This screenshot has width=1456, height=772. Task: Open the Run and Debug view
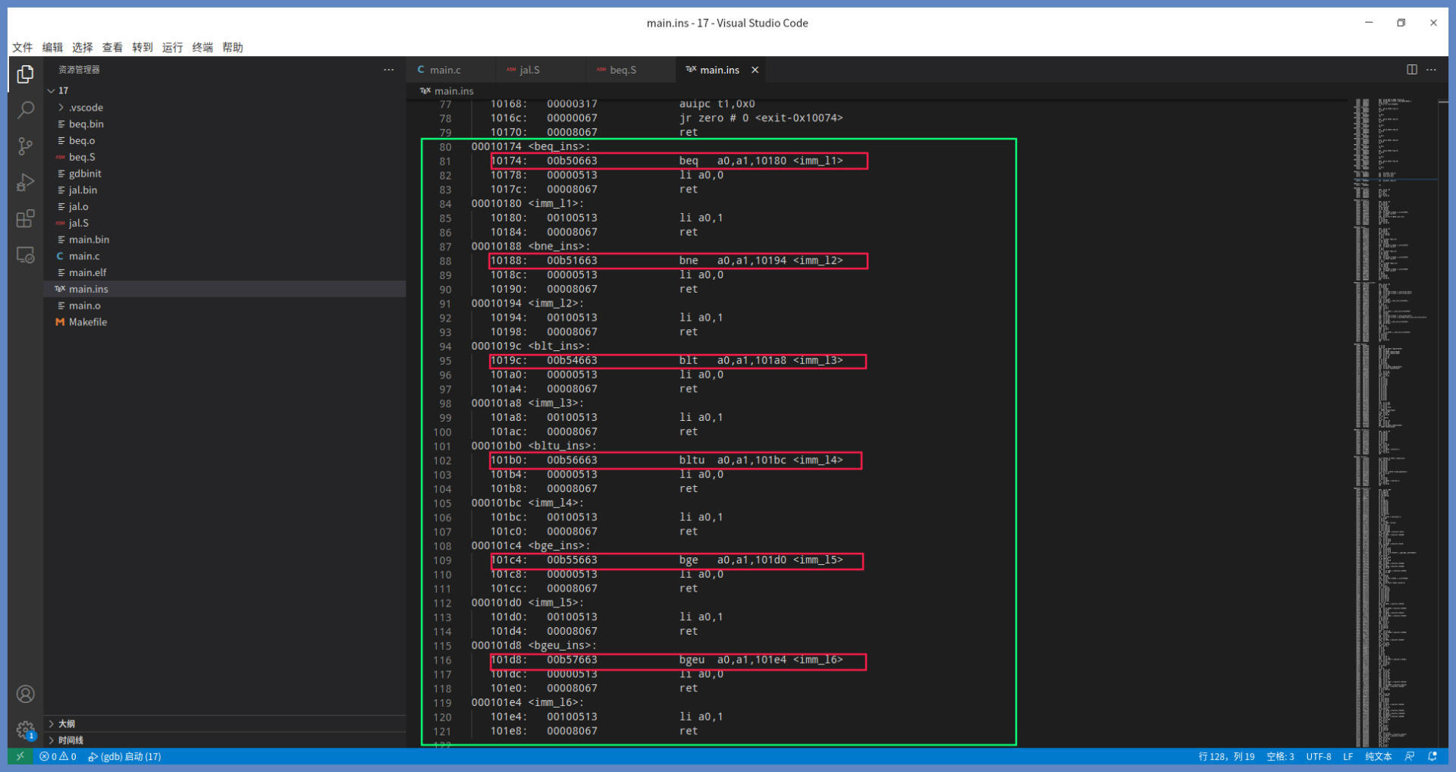click(25, 182)
